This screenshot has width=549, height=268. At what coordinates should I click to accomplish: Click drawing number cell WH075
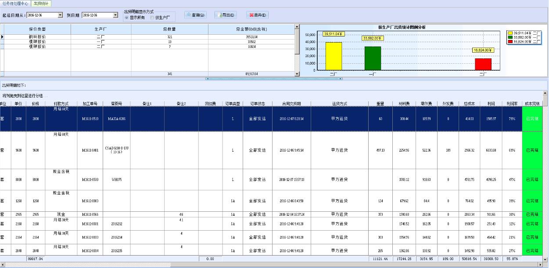(x=116, y=179)
